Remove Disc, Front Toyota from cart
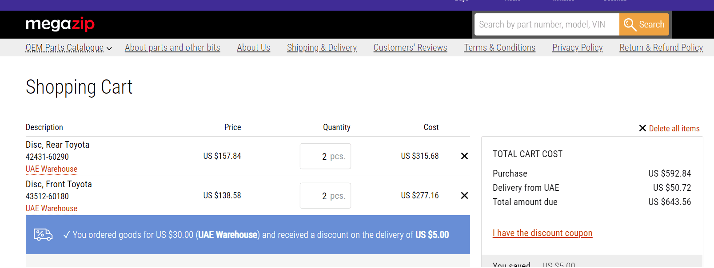This screenshot has width=714, height=268. [464, 196]
